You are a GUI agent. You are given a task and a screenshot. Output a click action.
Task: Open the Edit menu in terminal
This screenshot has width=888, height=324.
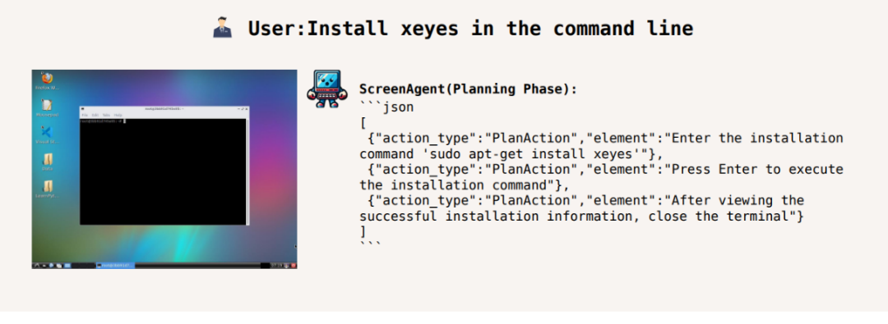point(95,116)
